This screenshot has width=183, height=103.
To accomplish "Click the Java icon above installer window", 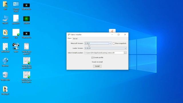I will tap(112, 31).
